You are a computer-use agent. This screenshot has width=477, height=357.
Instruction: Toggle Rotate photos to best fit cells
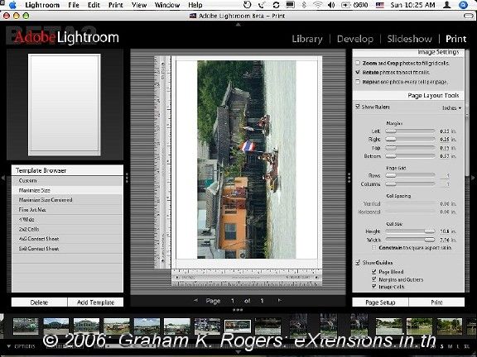(x=358, y=72)
